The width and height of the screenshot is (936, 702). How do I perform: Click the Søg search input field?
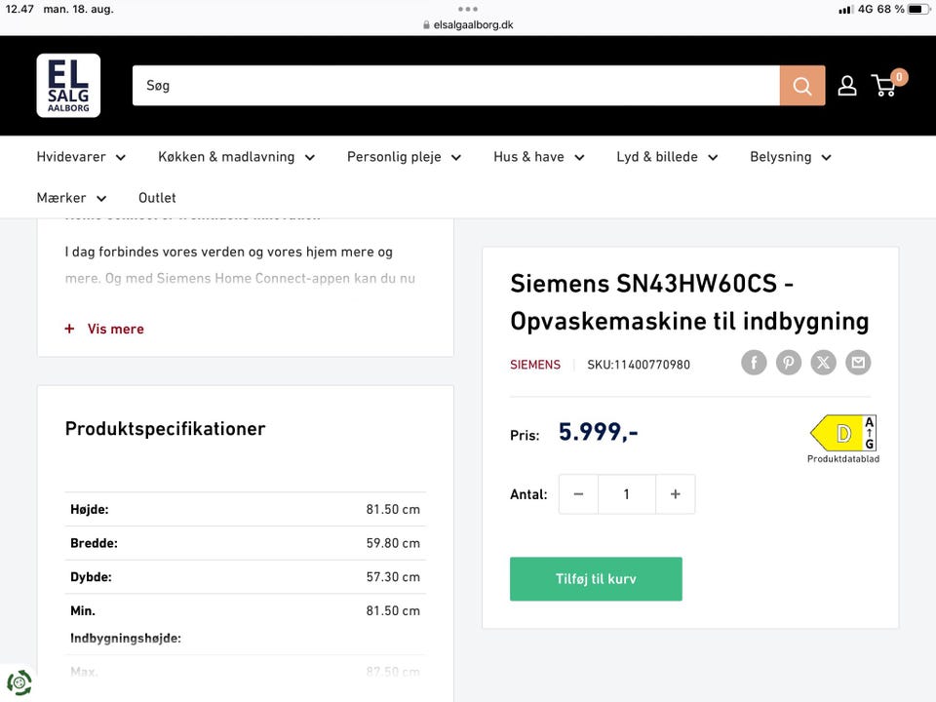pyautogui.click(x=455, y=86)
